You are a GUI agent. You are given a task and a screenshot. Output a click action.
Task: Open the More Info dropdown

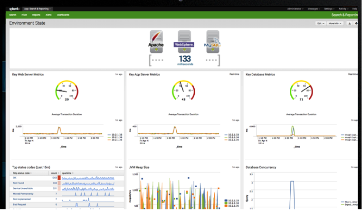point(335,23)
